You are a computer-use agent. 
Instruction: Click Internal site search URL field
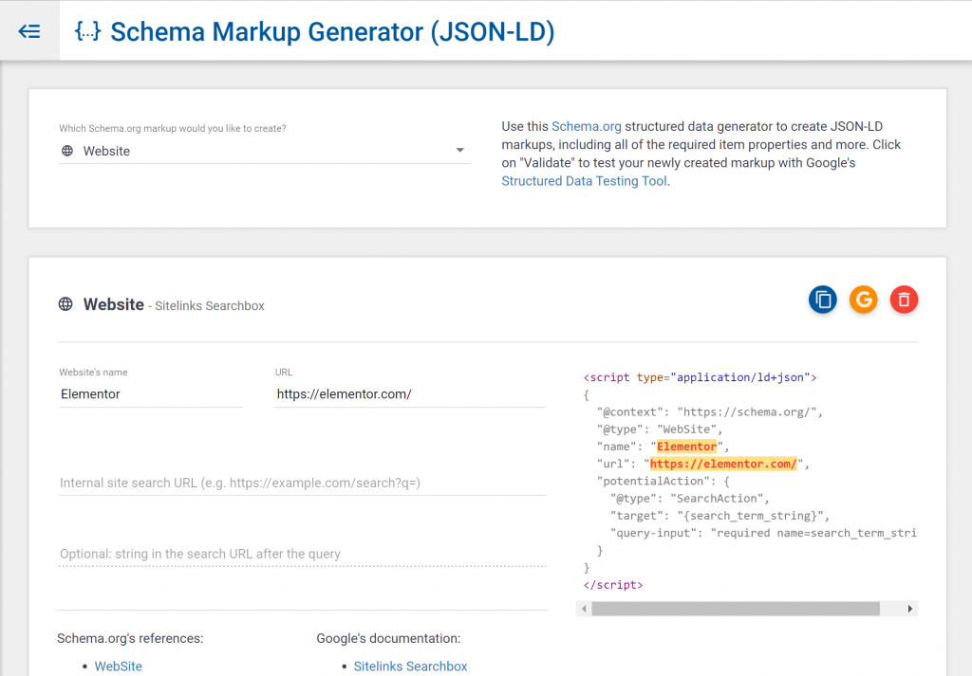click(301, 484)
